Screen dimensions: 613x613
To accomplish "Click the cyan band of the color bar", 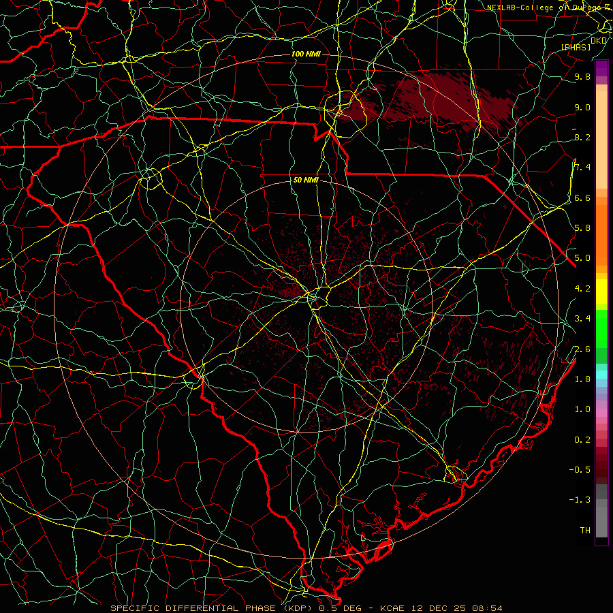I will point(601,374).
